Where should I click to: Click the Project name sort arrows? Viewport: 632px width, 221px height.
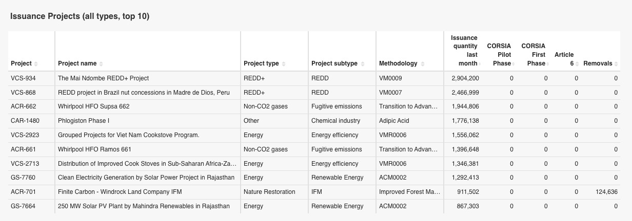[101, 64]
